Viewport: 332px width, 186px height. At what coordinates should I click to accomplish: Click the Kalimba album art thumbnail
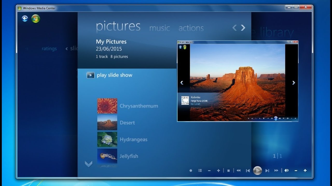(x=185, y=100)
